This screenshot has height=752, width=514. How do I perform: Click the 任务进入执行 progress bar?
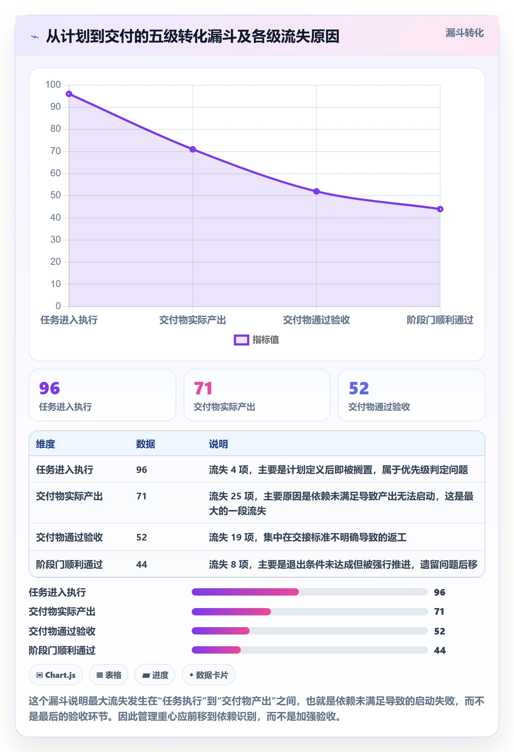tap(310, 592)
